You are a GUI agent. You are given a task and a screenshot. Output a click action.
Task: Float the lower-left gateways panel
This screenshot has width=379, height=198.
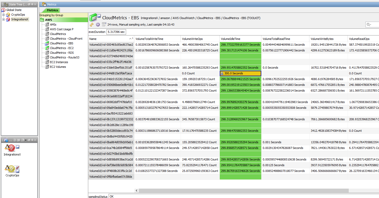[29, 140]
